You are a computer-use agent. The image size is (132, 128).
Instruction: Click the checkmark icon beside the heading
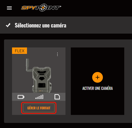8,25
